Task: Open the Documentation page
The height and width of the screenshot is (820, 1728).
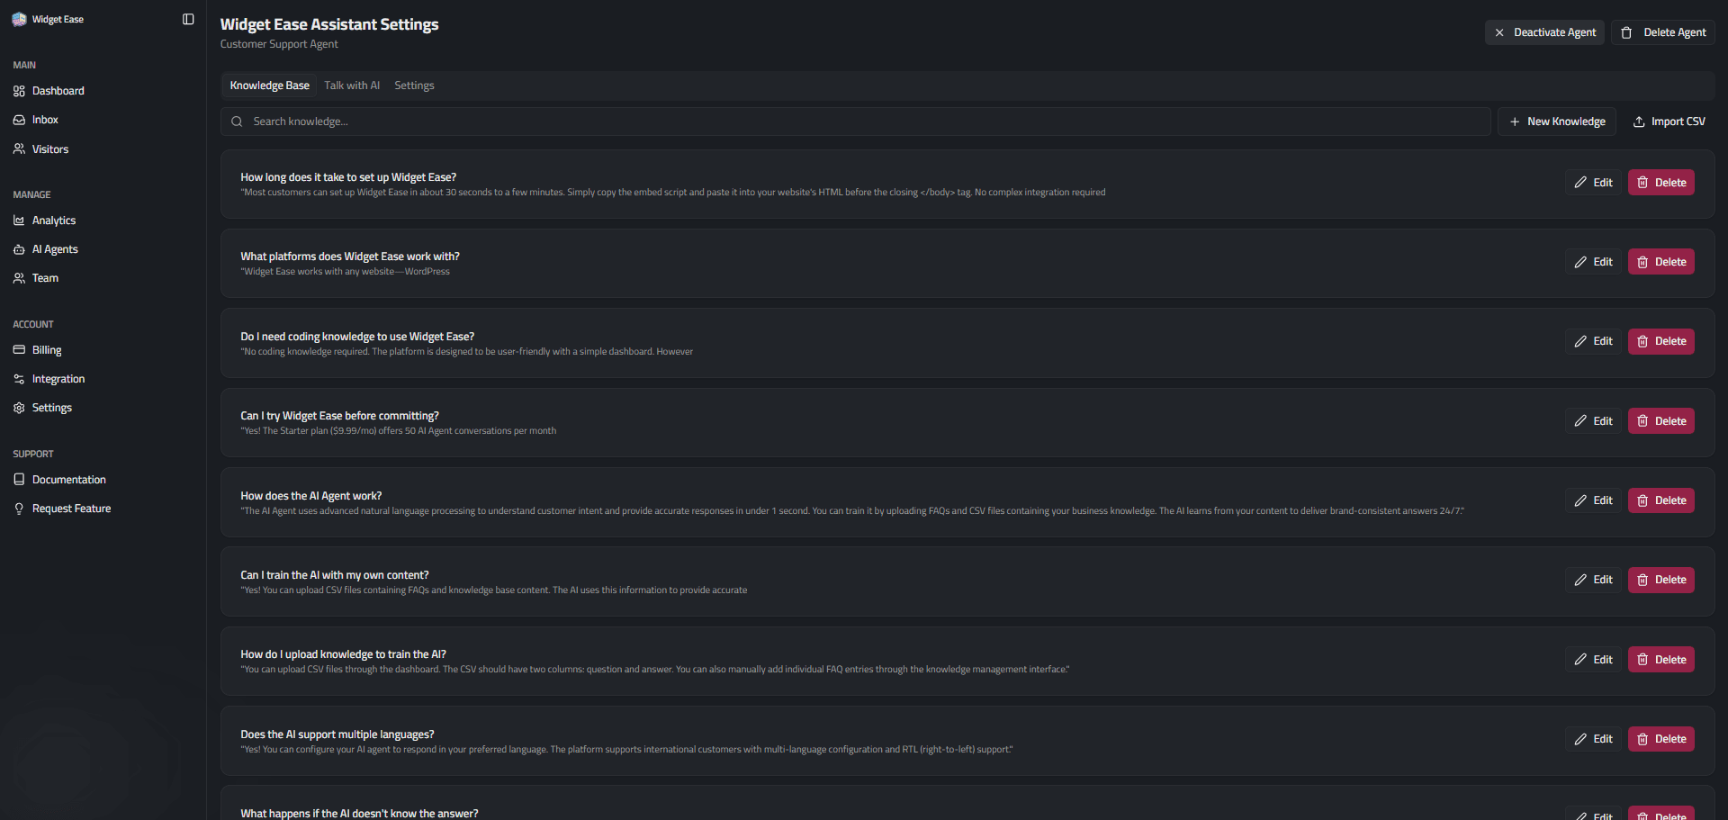Action: (x=69, y=479)
